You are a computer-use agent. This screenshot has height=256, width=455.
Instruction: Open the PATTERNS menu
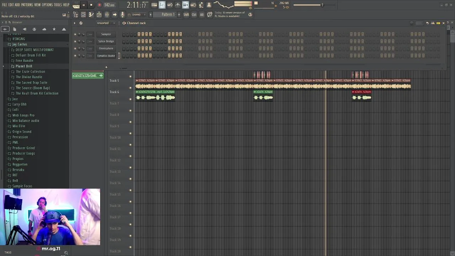(27, 5)
